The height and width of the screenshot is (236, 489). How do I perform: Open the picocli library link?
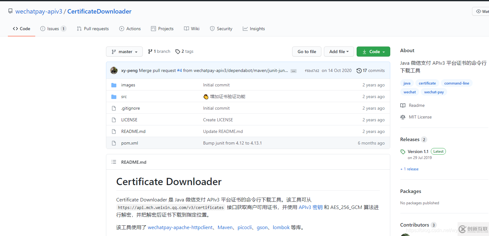245,228
